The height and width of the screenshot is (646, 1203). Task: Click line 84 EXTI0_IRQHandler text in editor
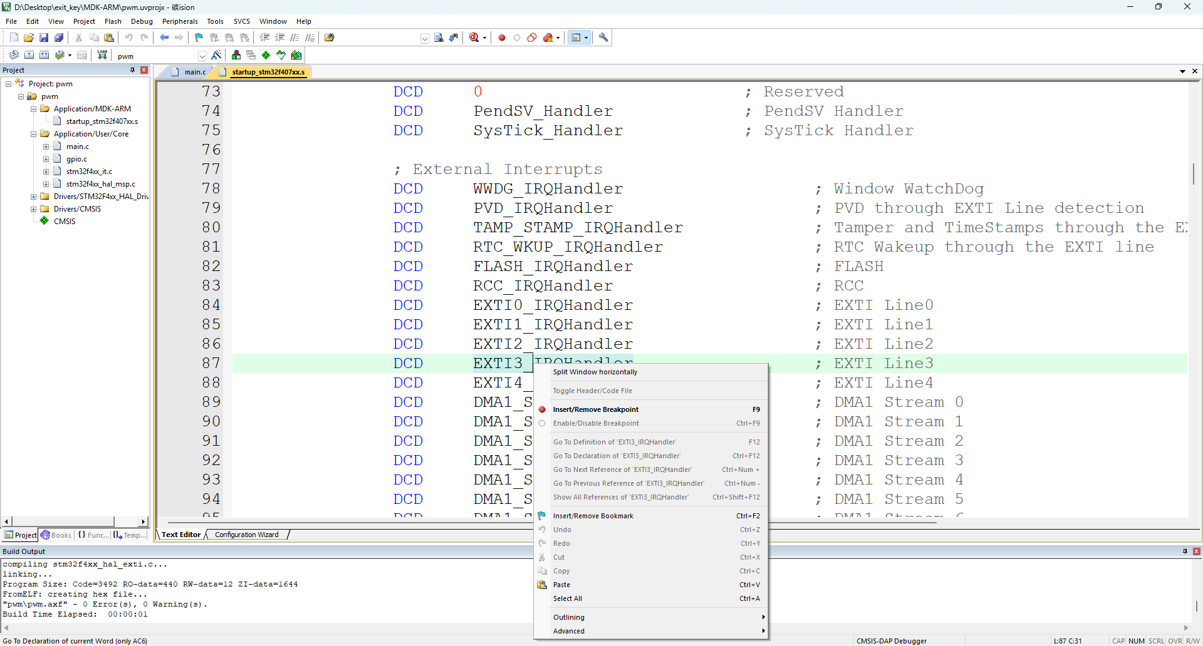coord(553,305)
